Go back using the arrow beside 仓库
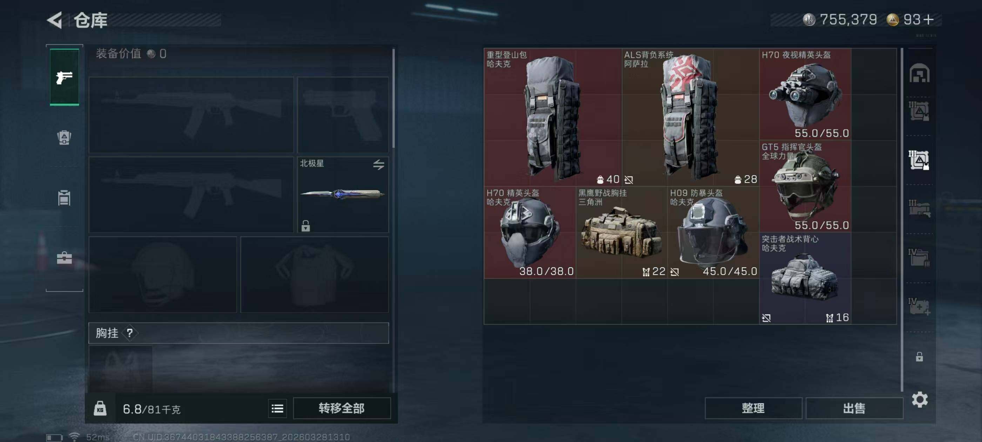Viewport: 982px width, 442px height. (x=54, y=20)
